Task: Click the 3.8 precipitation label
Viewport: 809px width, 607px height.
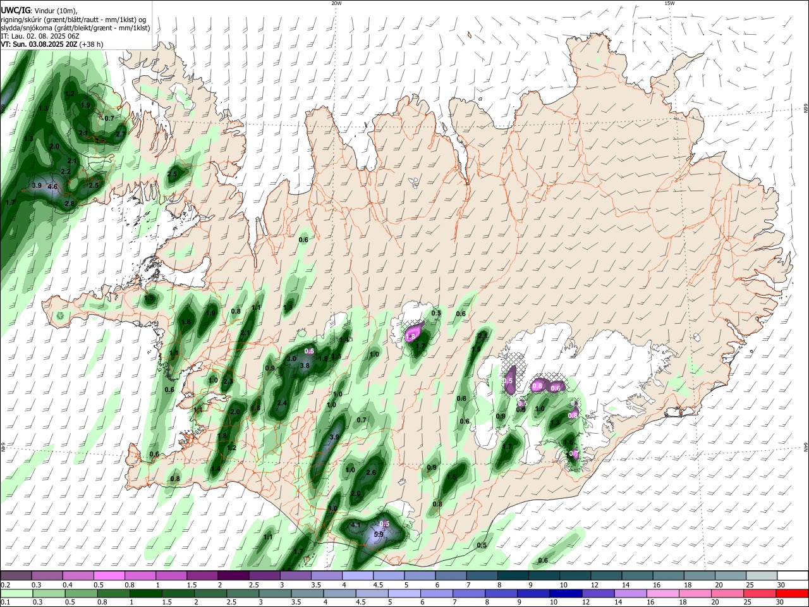Action: [x=304, y=365]
